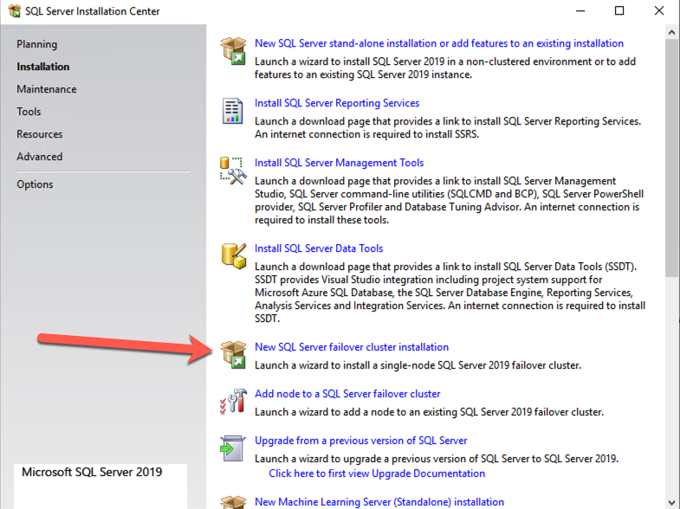Click the stand-alone installation box icon

tap(233, 51)
